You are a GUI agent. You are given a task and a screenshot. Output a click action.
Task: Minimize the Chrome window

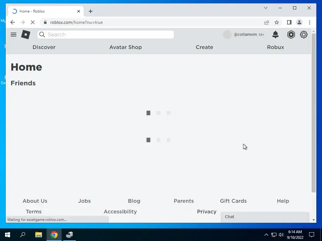(280, 8)
